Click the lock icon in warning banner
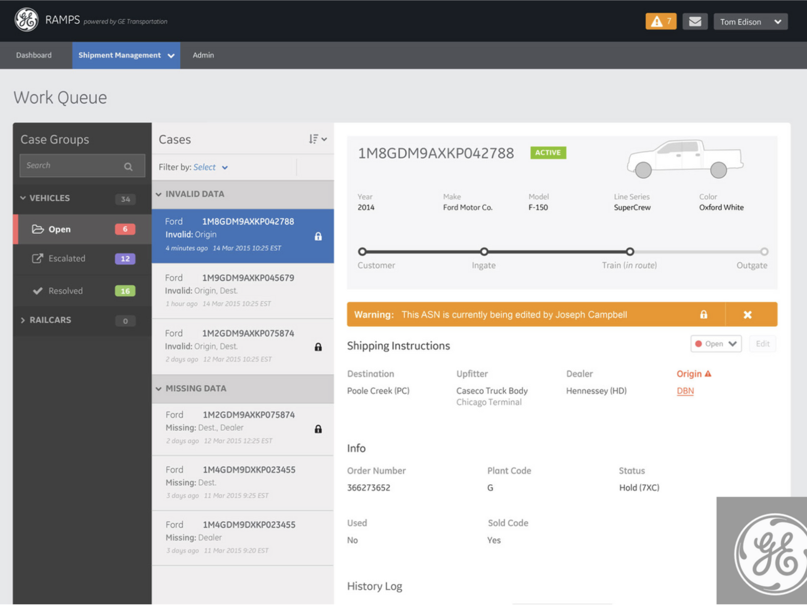This screenshot has width=807, height=605. [x=703, y=314]
